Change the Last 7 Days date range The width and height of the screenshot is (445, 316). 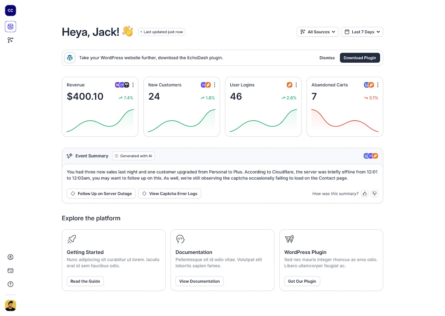362,32
